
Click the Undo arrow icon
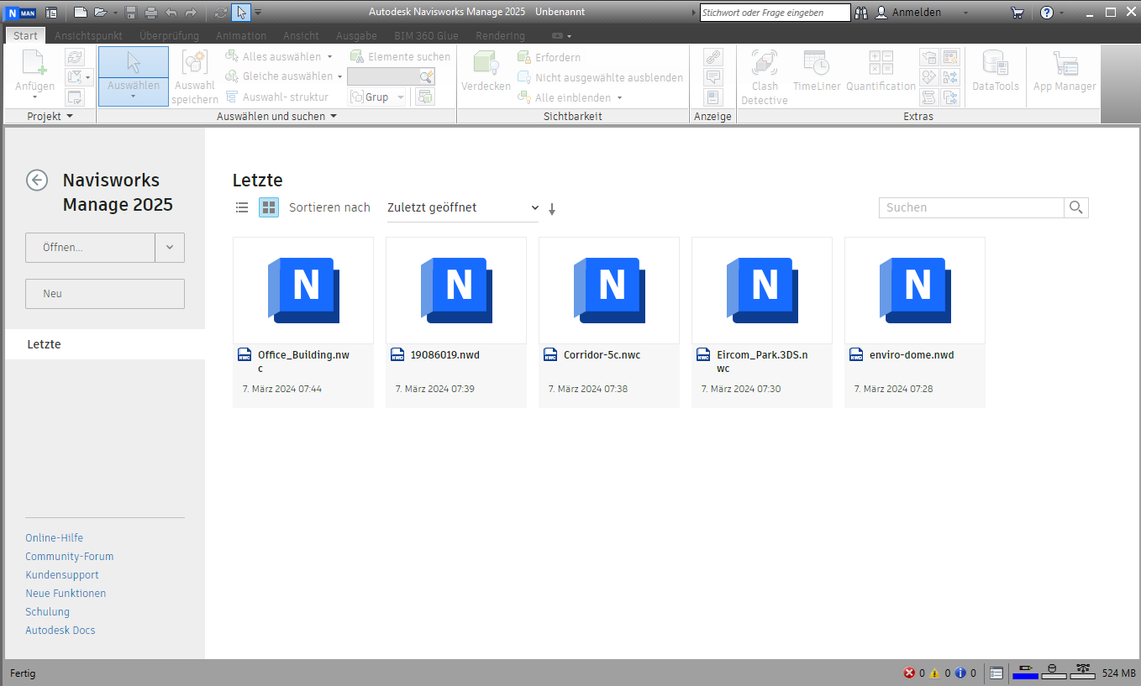[171, 13]
